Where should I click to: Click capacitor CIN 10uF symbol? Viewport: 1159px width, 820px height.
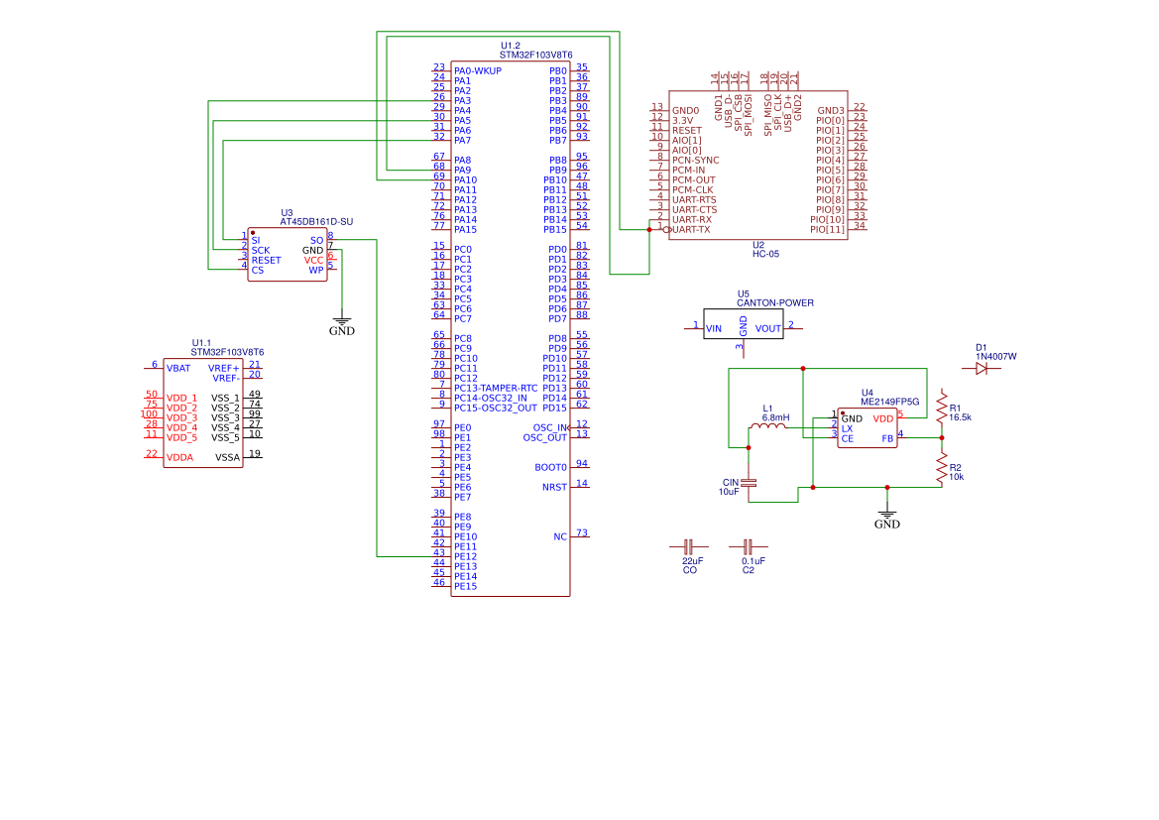click(751, 483)
